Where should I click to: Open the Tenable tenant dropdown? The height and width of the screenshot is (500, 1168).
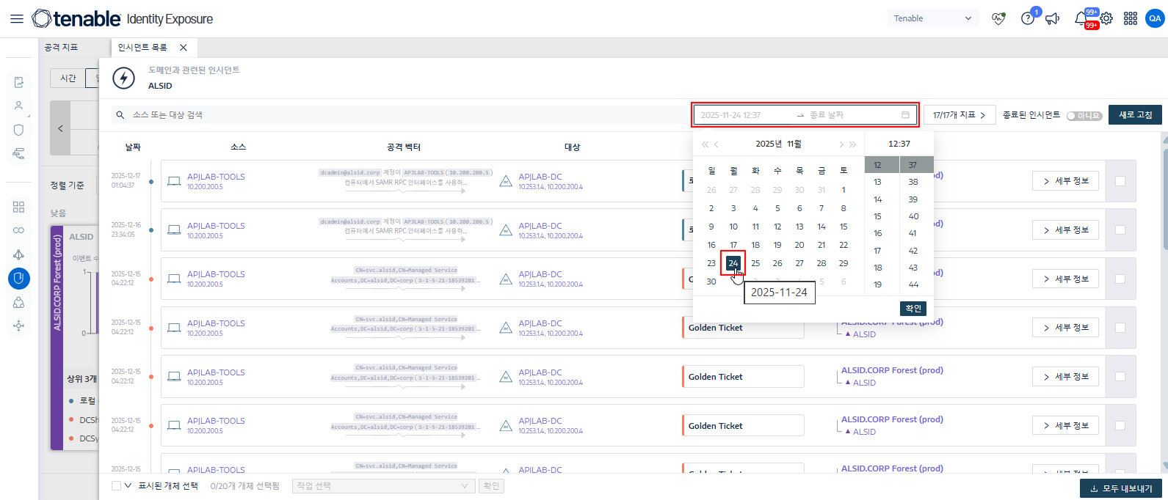coord(932,19)
